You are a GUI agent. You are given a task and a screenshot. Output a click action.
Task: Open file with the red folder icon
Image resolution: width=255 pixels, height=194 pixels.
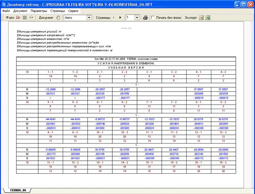[18, 17]
